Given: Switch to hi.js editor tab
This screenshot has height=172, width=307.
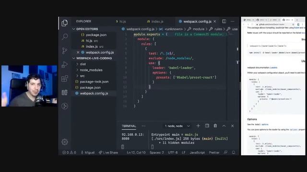Looking at the screenshot, I should [121, 21].
